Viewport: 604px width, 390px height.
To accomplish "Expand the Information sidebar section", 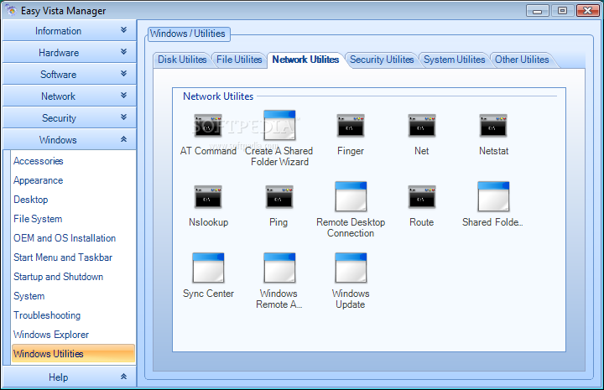I will tap(70, 30).
